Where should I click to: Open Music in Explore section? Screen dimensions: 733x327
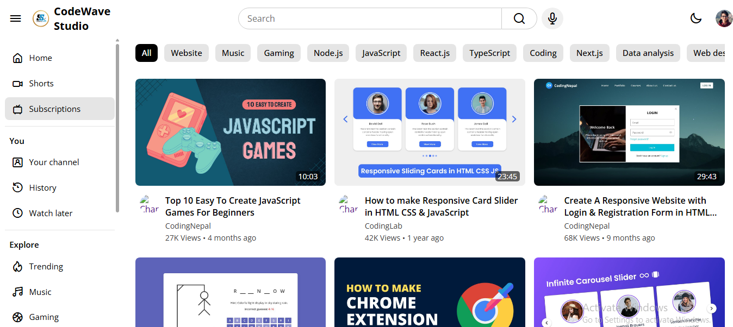coord(60,292)
